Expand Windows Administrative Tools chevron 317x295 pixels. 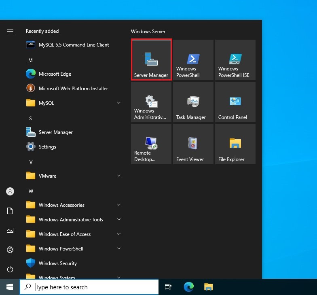(119, 219)
